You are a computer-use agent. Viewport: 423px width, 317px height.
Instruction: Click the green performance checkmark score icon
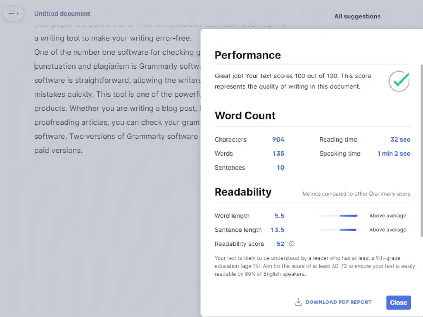(399, 81)
